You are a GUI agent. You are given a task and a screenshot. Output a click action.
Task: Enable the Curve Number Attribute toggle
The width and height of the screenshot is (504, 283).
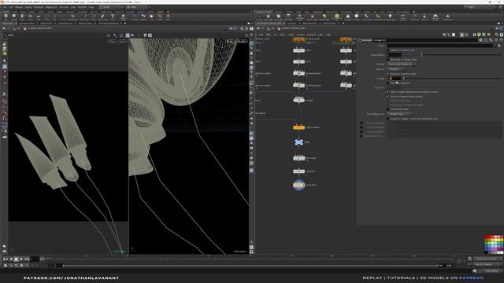361,136
